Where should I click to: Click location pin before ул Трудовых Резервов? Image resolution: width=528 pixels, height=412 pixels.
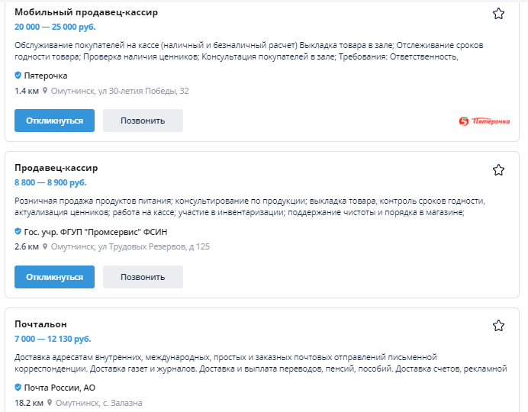point(46,247)
